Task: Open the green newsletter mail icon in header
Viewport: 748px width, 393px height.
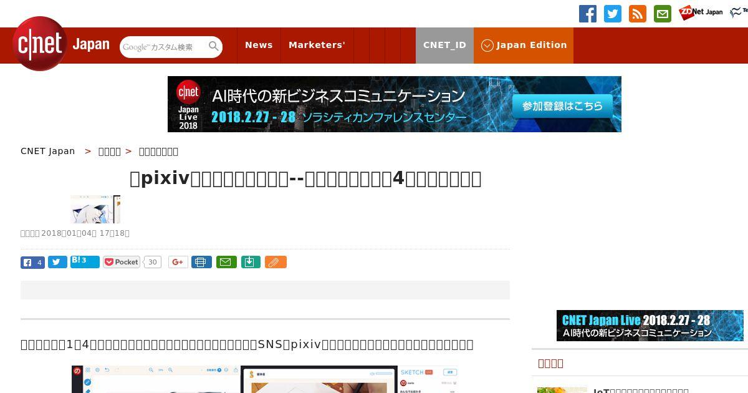Action: coord(663,14)
